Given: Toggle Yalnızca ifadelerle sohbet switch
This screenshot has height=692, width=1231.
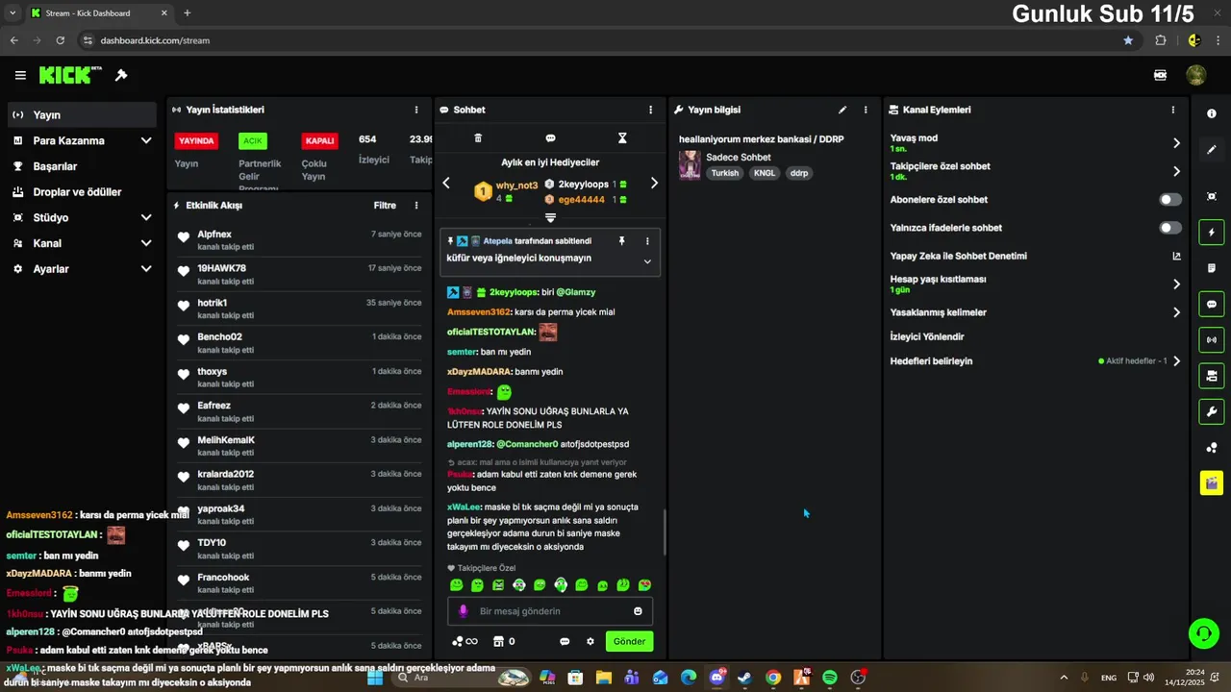Looking at the screenshot, I should (1170, 228).
